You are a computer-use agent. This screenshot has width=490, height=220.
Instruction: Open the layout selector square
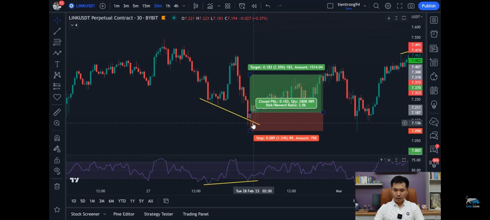pos(330,6)
